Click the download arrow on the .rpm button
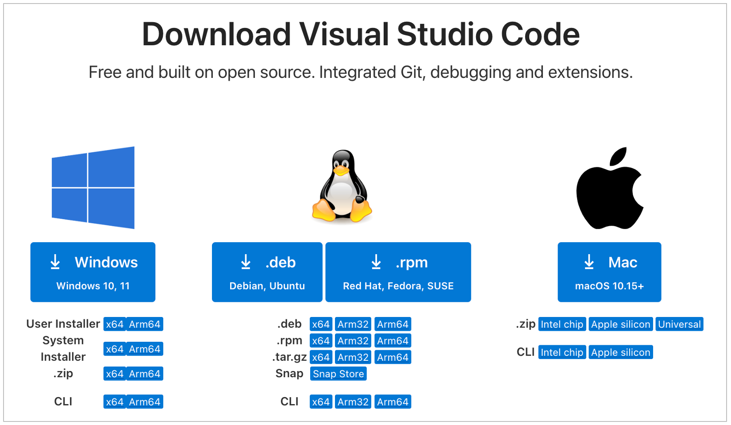 (377, 262)
